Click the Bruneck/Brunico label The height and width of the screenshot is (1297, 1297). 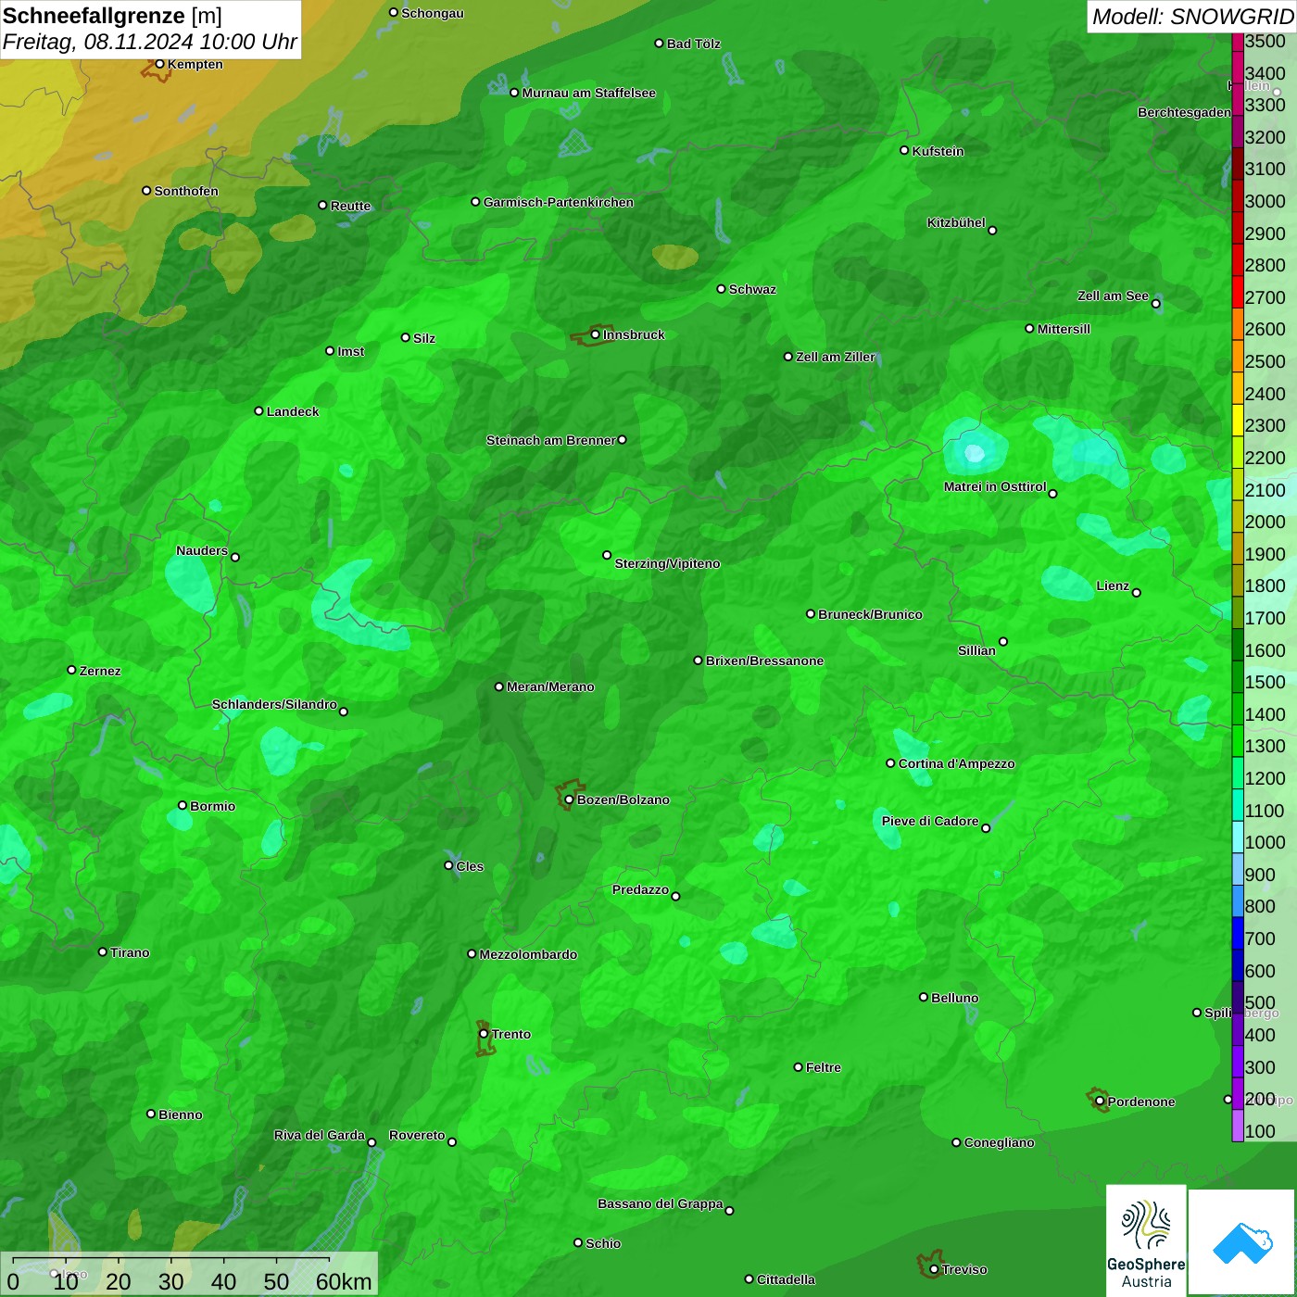point(870,614)
